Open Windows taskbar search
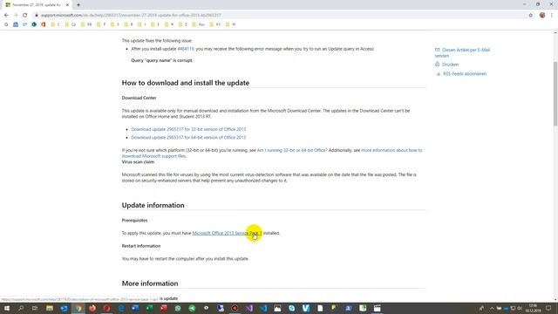The image size is (558, 314). (21, 308)
